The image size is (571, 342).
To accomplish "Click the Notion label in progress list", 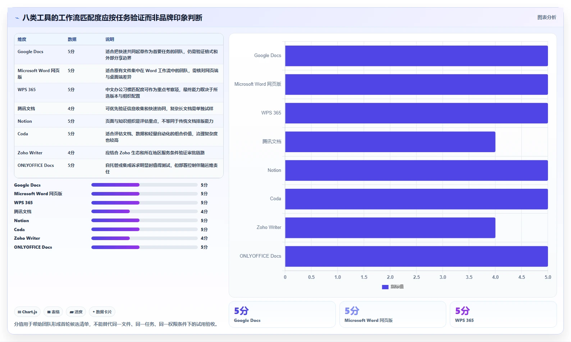I will tap(22, 221).
